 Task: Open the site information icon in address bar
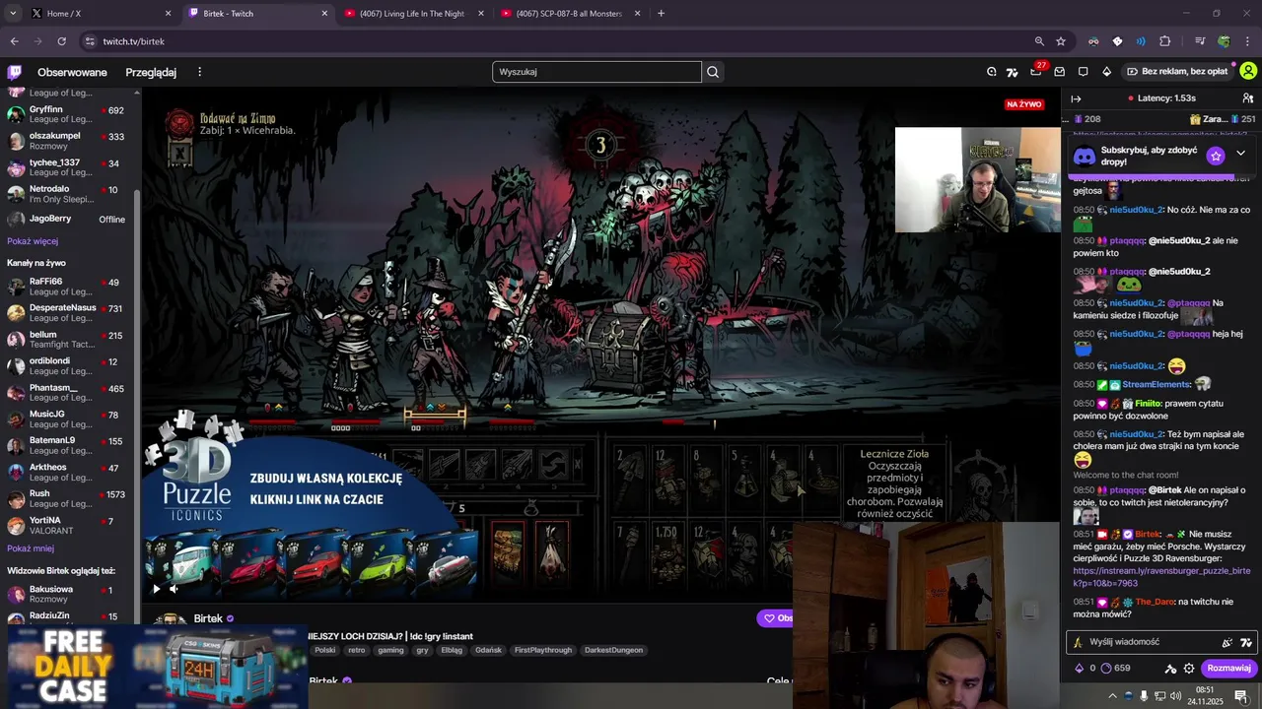coord(90,41)
